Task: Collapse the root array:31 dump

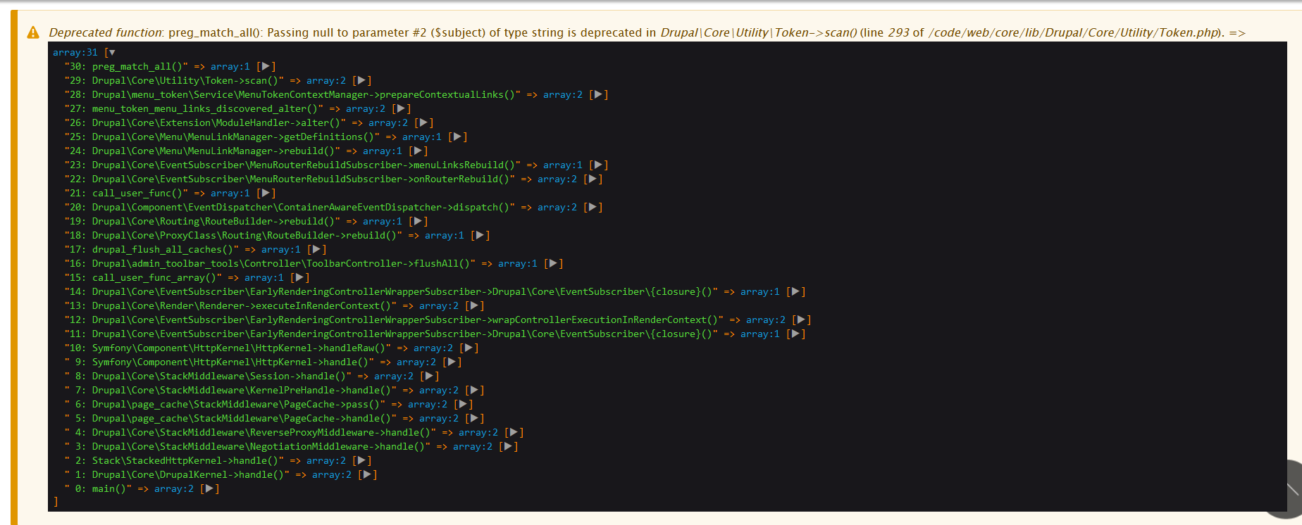Action: pos(112,53)
